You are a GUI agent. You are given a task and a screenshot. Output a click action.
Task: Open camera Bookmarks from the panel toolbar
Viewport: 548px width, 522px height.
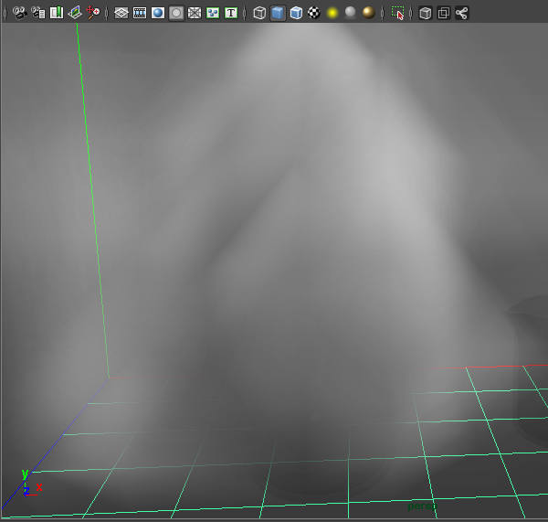[56, 13]
